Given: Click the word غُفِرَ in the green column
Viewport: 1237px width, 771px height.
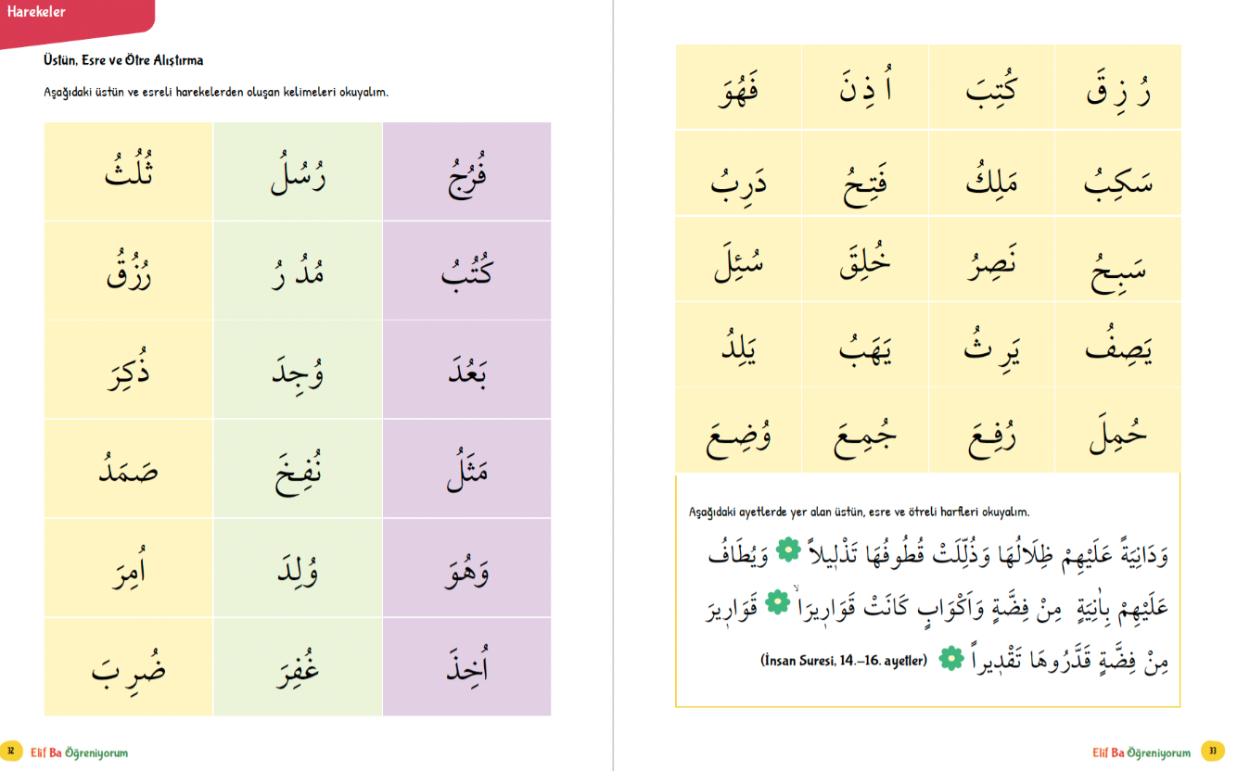Looking at the screenshot, I should (299, 667).
